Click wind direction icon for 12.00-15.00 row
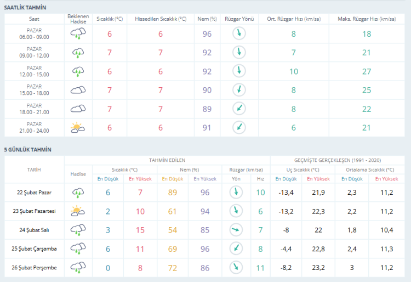This screenshot has height=282, width=411. coord(238,71)
